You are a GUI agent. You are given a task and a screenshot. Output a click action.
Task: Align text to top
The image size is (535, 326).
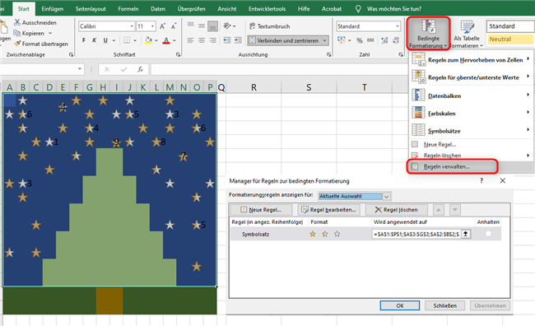click(x=191, y=26)
